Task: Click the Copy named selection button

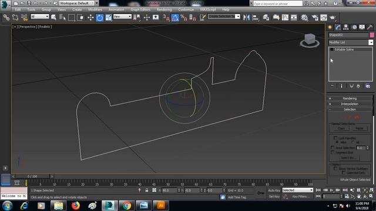Action: 341,128
